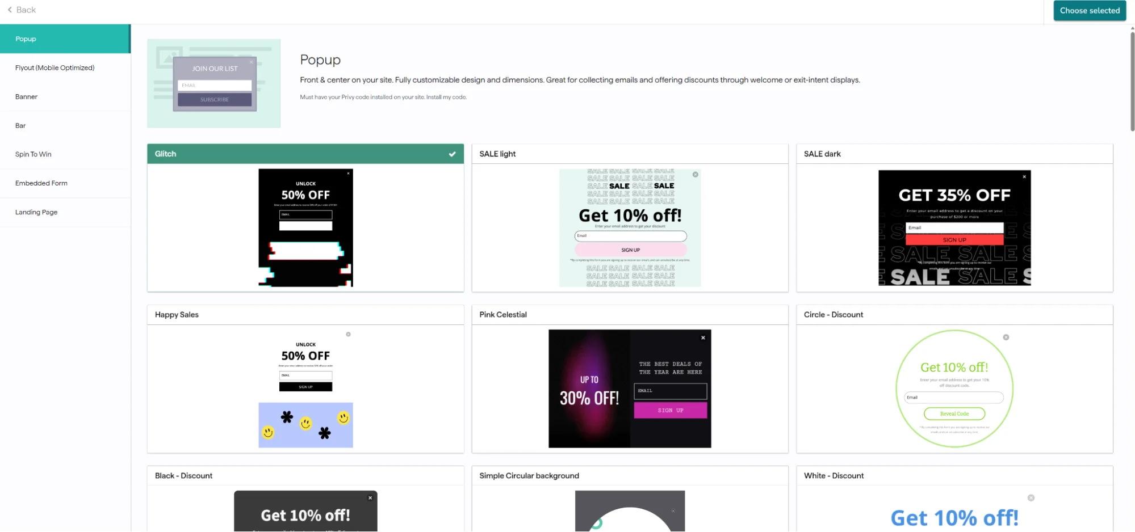1135x532 pixels.
Task: Click the Popup illustration JOIN OUR LIST image
Action: 213,83
